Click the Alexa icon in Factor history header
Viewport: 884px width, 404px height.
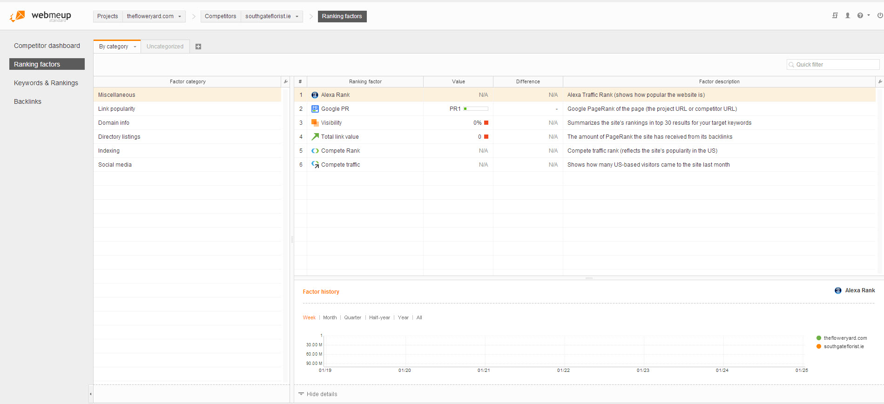(838, 290)
